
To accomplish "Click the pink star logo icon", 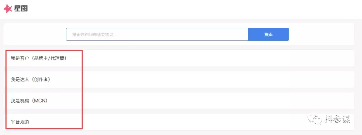I will 8,8.
